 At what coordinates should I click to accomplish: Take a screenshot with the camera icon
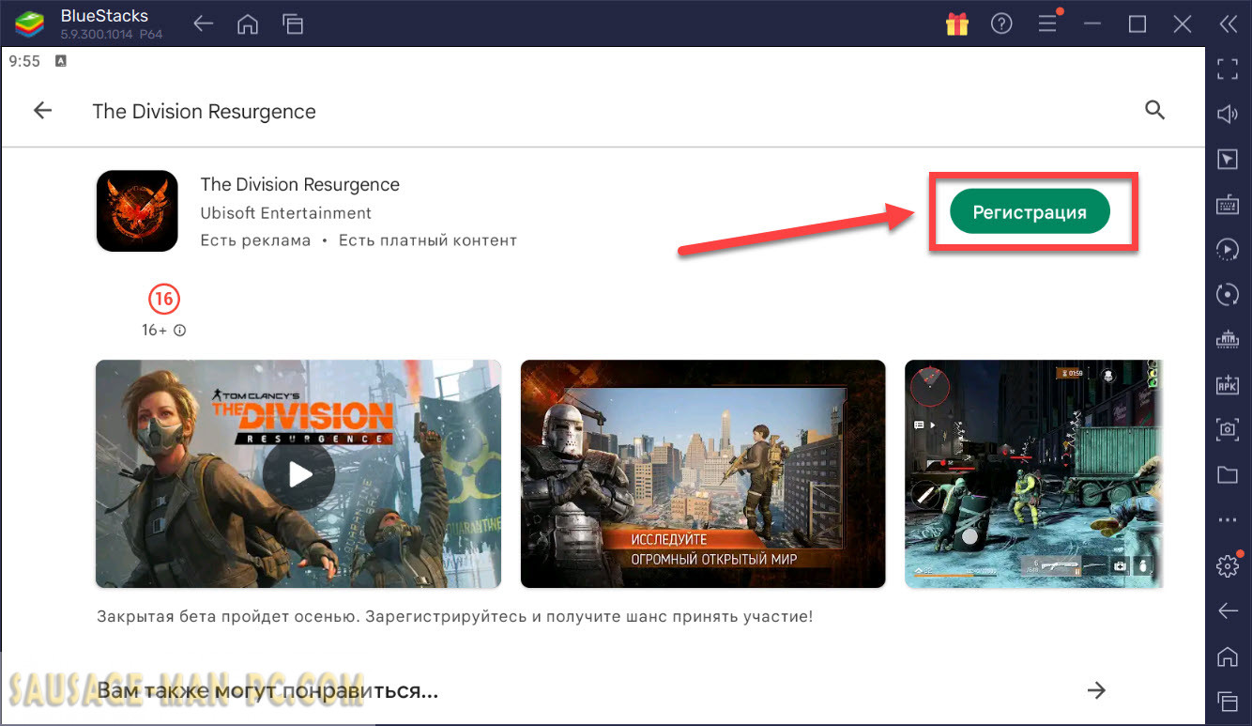coord(1228,429)
